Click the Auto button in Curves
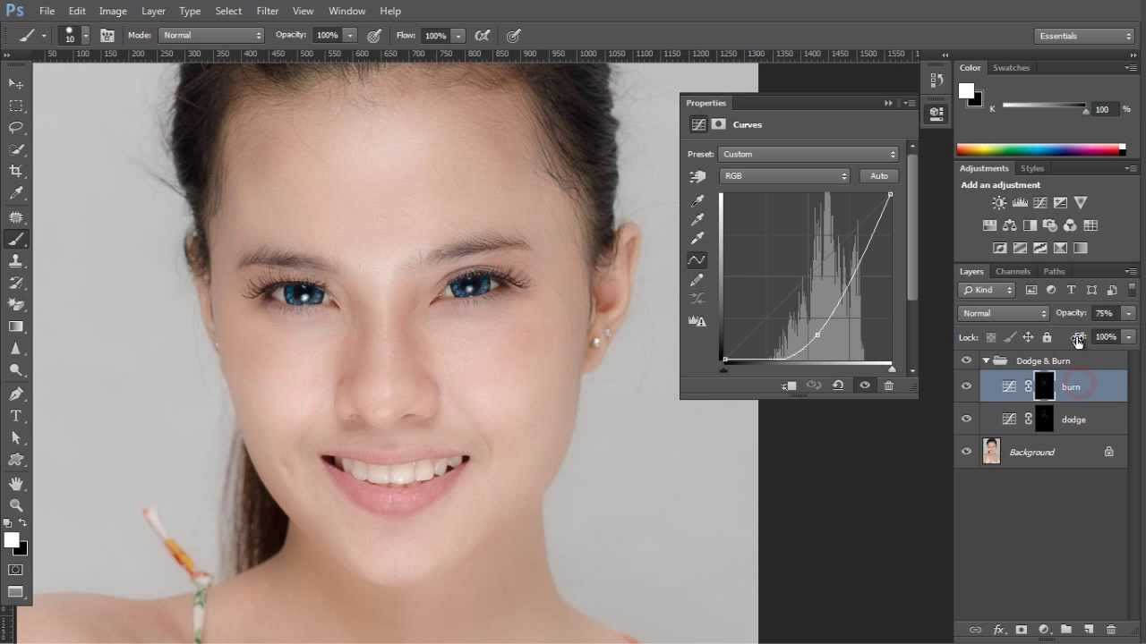The image size is (1146, 644). [879, 176]
